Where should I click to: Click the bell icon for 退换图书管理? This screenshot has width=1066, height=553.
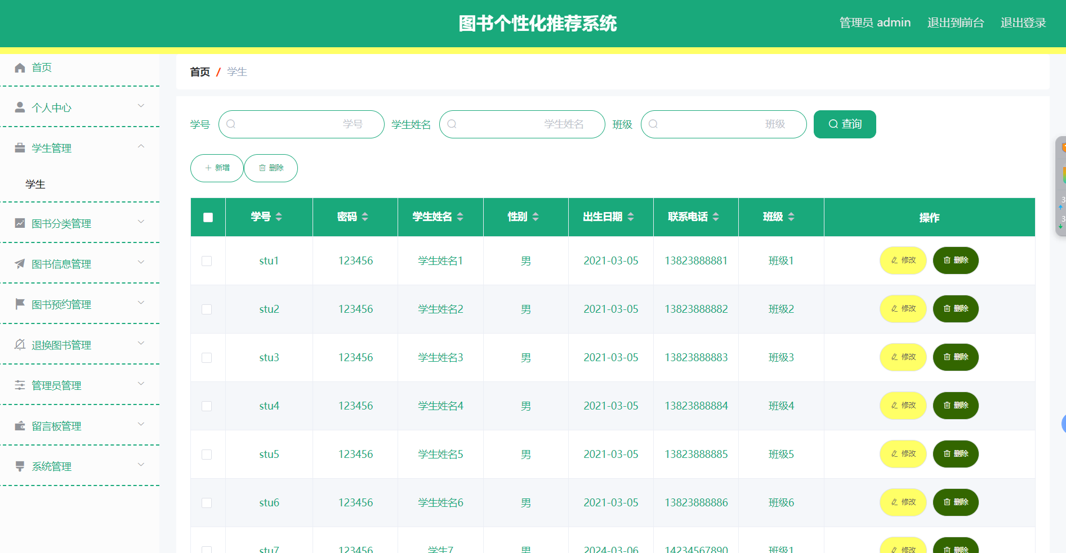(20, 345)
